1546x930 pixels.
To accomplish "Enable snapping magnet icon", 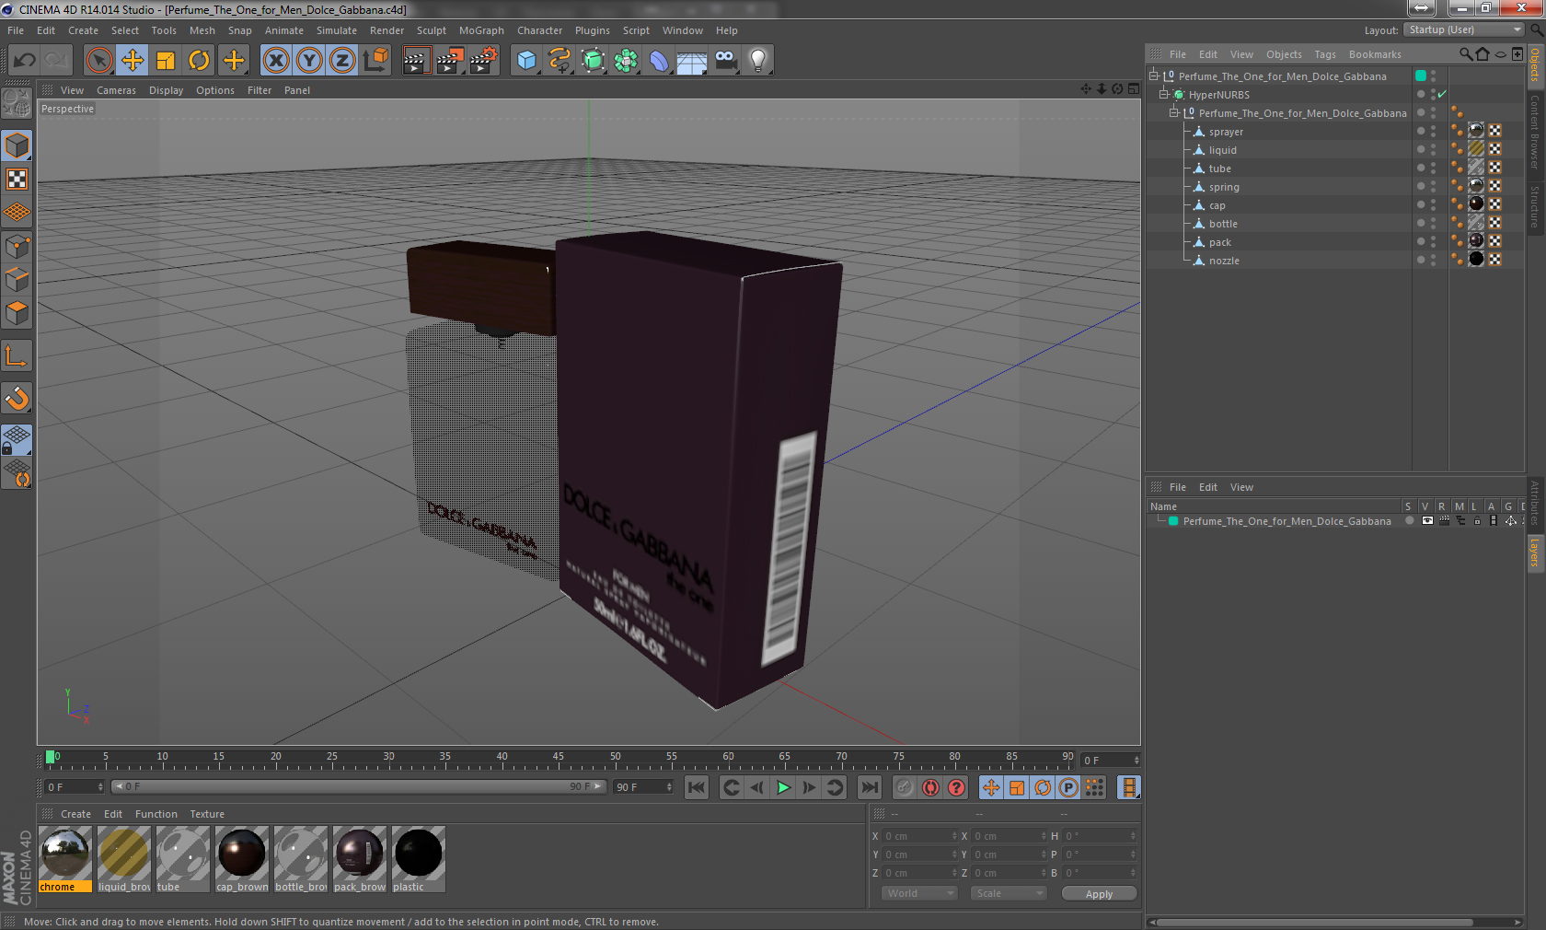I will click(x=17, y=399).
